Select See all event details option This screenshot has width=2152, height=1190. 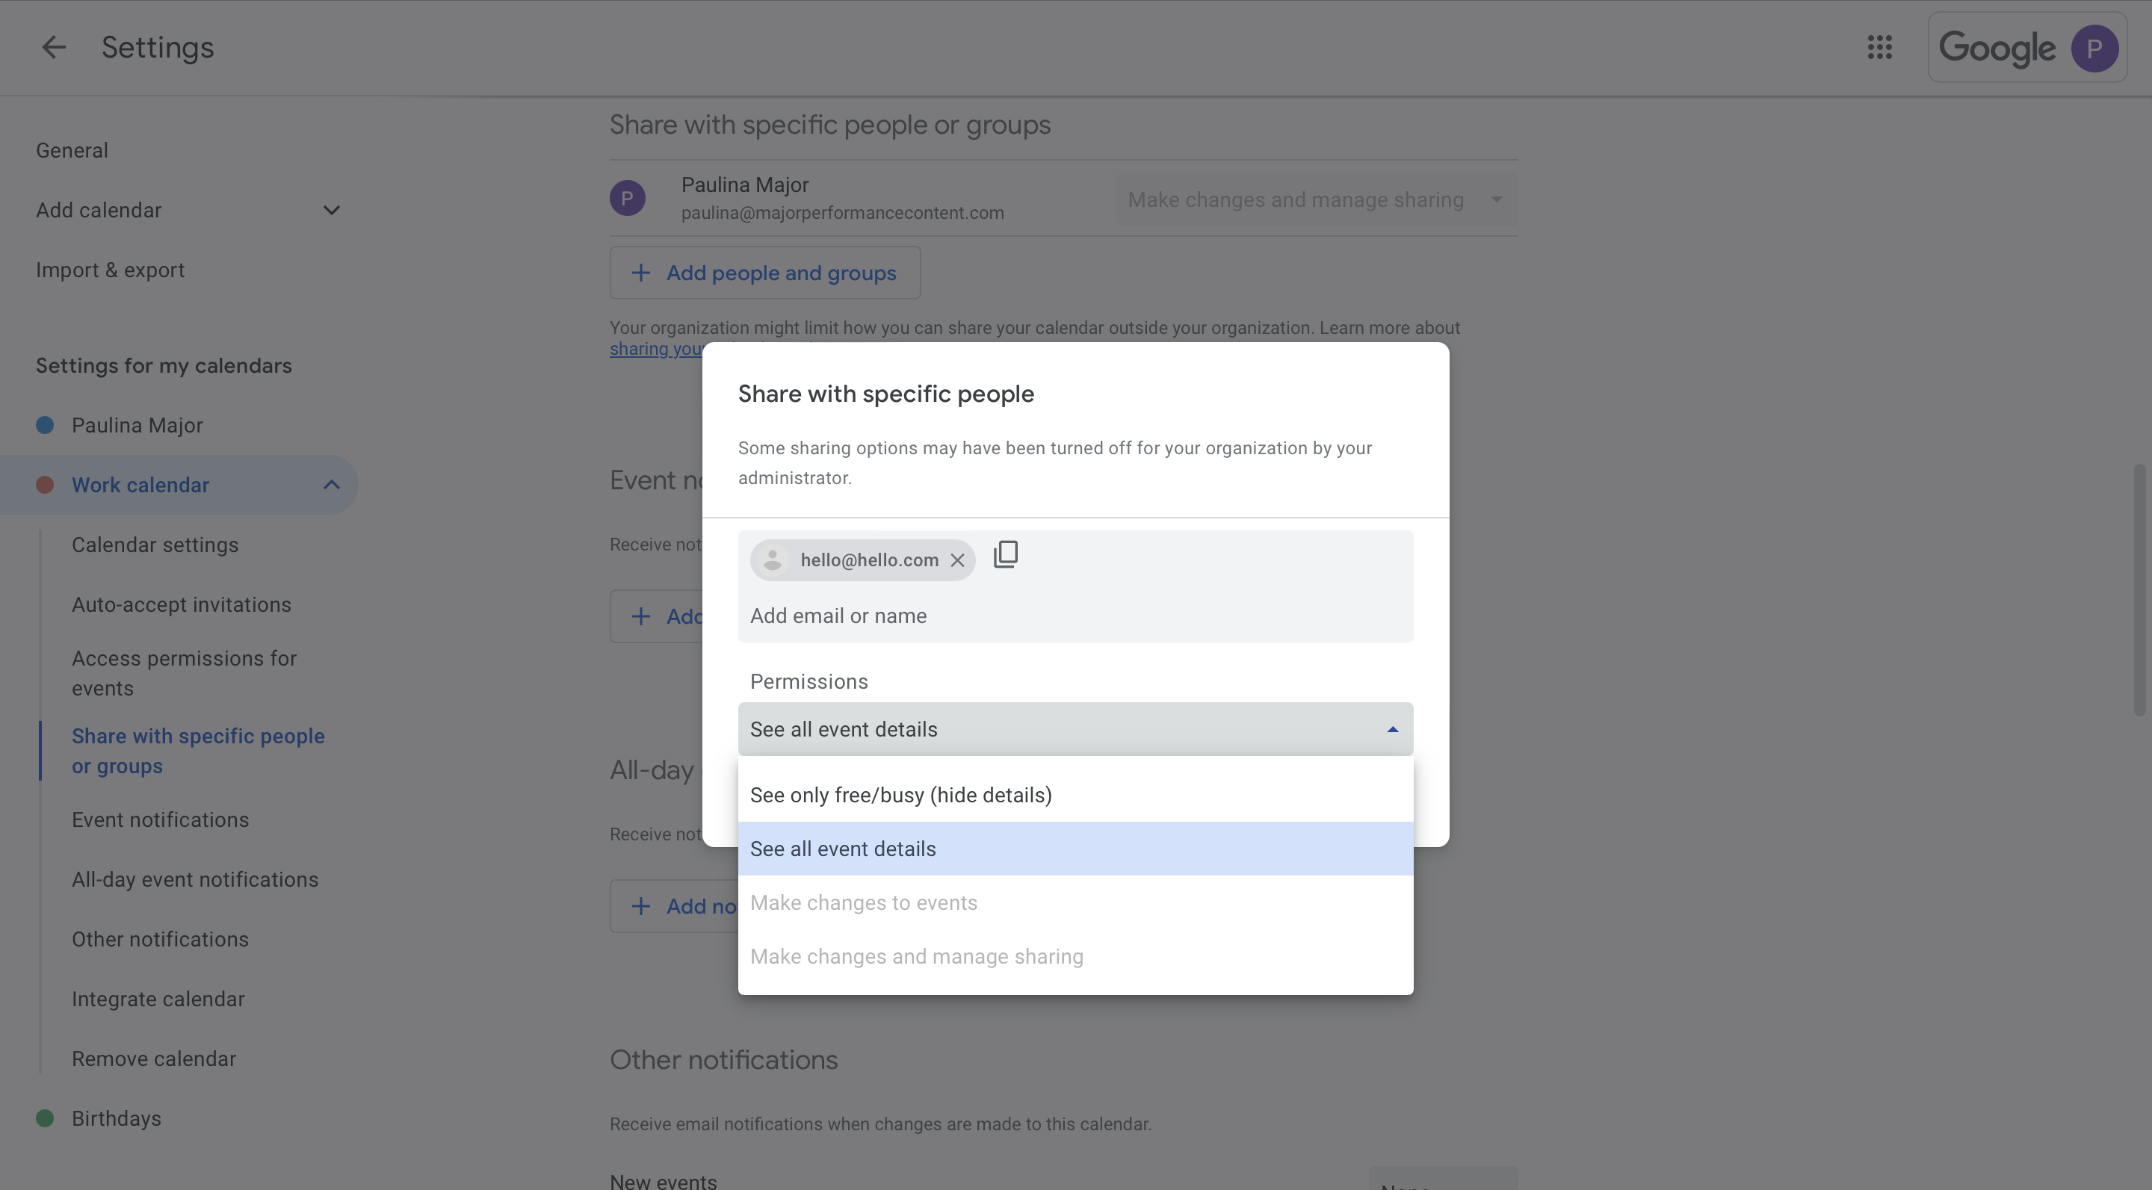click(843, 848)
